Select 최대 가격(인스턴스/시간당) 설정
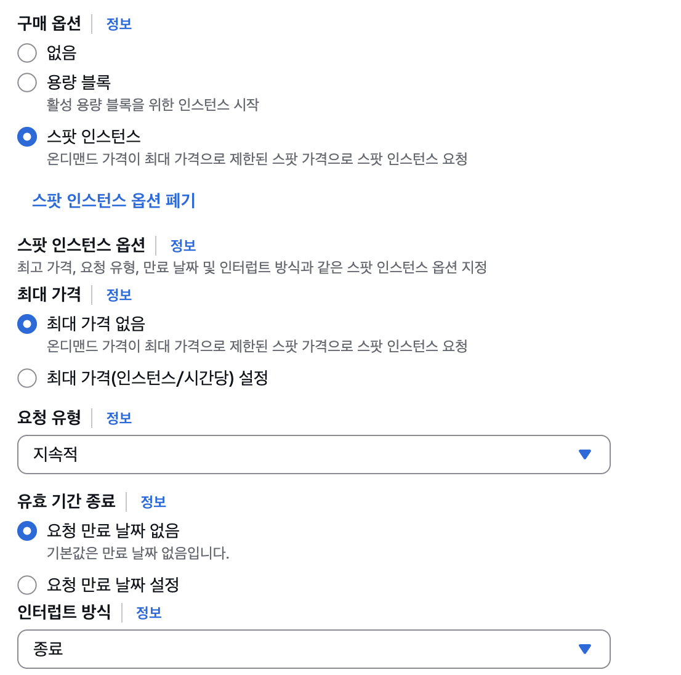Viewport: 681px width, 675px height. [27, 379]
